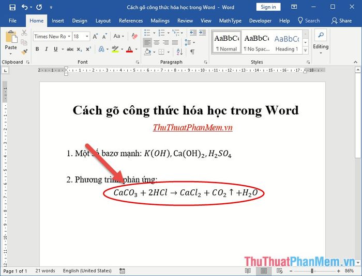362x276 pixels.
Task: Center the paragraph text
Action: 157,42
